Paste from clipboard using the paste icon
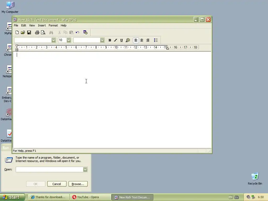 pos(71,32)
